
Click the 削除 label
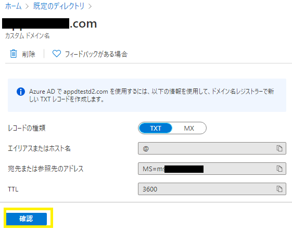click(x=29, y=54)
